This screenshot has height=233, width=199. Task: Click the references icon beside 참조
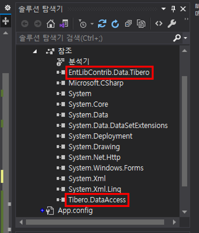[x=50, y=51]
